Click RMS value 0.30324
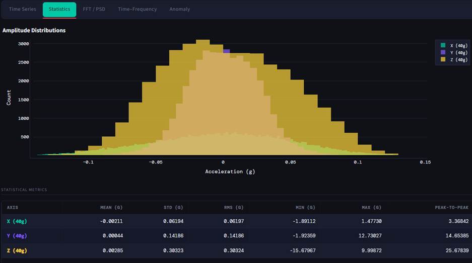This screenshot has height=263, width=472. pyautogui.click(x=234, y=250)
